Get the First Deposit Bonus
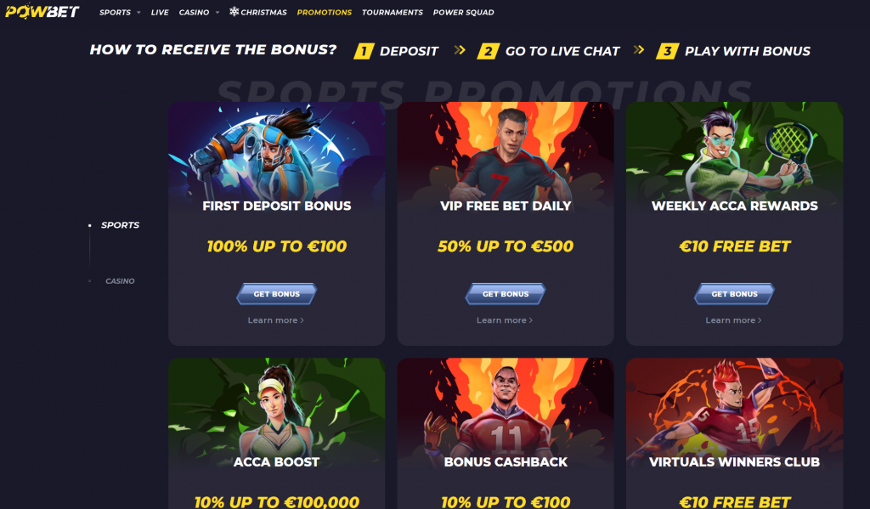 (x=277, y=294)
